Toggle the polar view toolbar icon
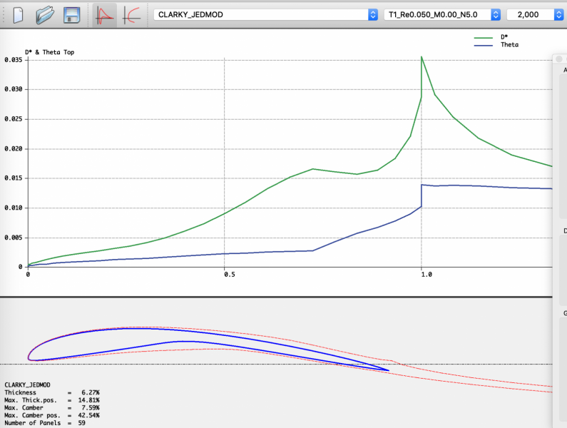Viewport: 567px width, 428px height. point(131,14)
